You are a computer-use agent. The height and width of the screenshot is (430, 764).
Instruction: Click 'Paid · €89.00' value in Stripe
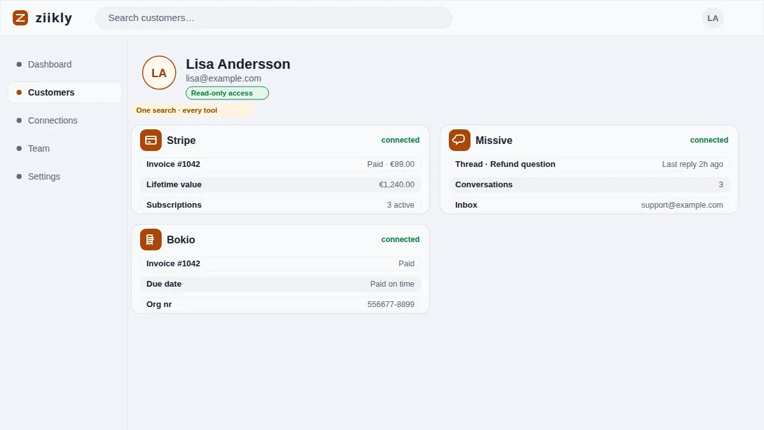[391, 164]
